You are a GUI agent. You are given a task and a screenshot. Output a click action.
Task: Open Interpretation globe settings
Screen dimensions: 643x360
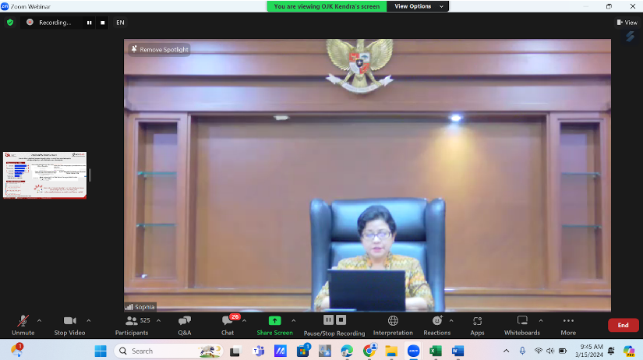click(393, 321)
